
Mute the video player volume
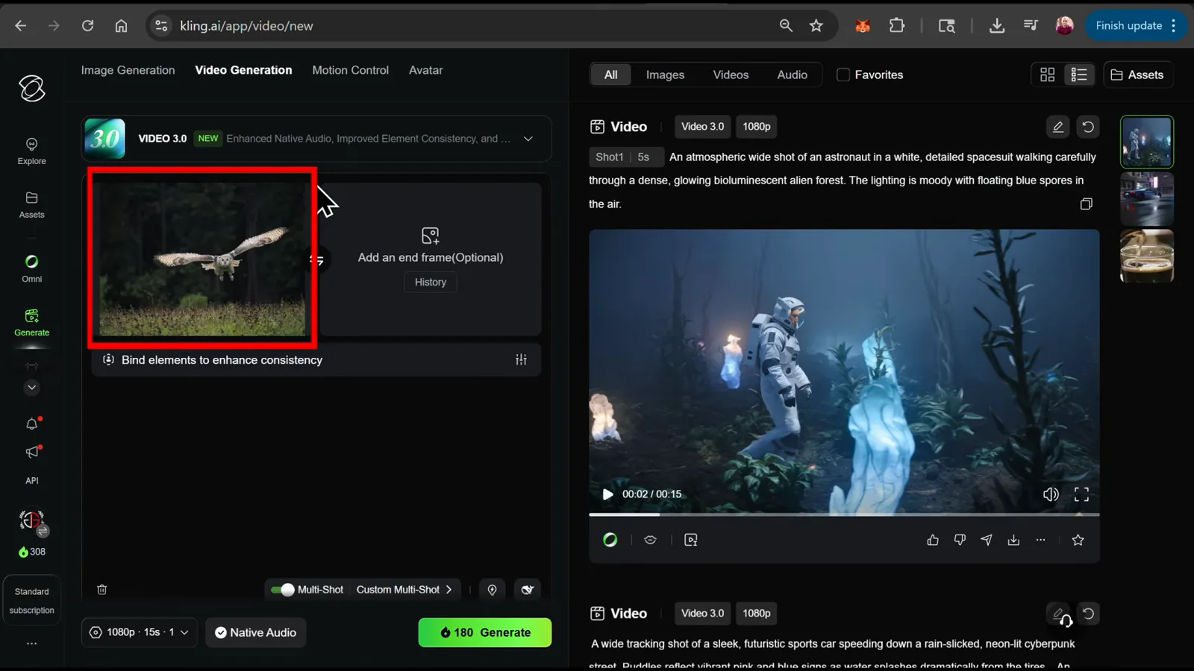click(x=1051, y=494)
